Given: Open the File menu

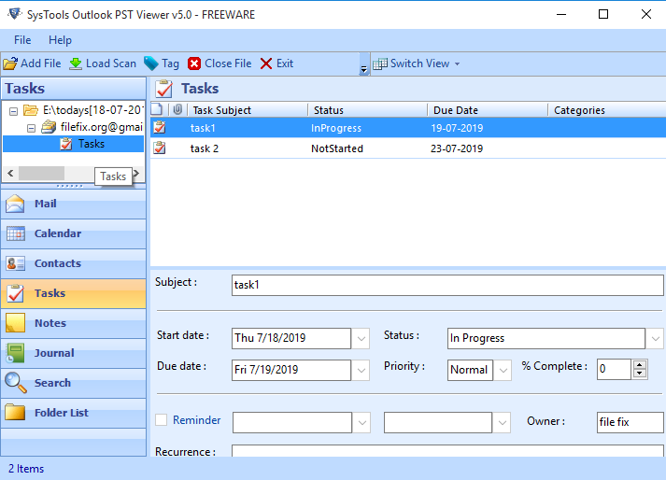Looking at the screenshot, I should [x=22, y=40].
